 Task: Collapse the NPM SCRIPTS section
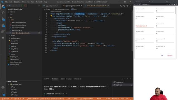coord(13,82)
